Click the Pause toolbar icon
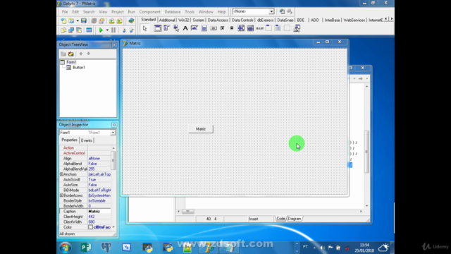Image resolution: width=451 pixels, height=254 pixels. click(x=113, y=30)
